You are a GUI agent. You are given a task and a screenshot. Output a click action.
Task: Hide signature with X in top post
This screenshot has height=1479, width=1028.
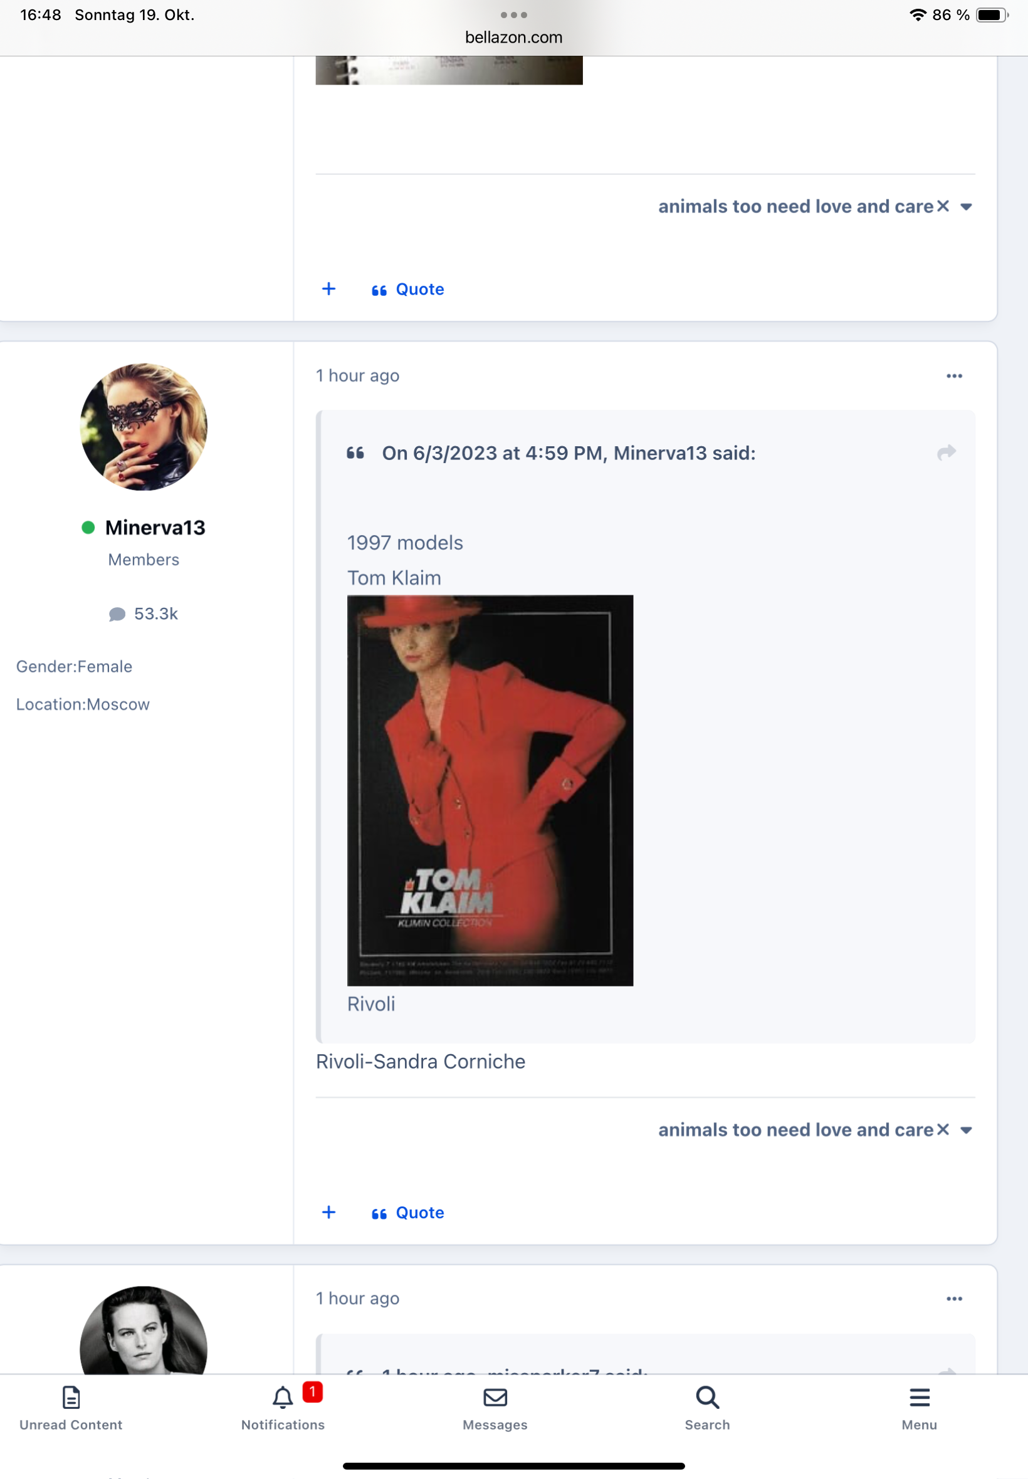[x=943, y=206]
